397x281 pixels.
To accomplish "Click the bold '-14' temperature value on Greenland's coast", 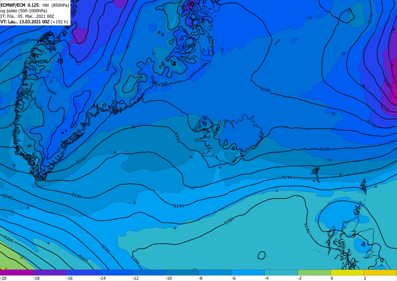I will coord(95,106).
